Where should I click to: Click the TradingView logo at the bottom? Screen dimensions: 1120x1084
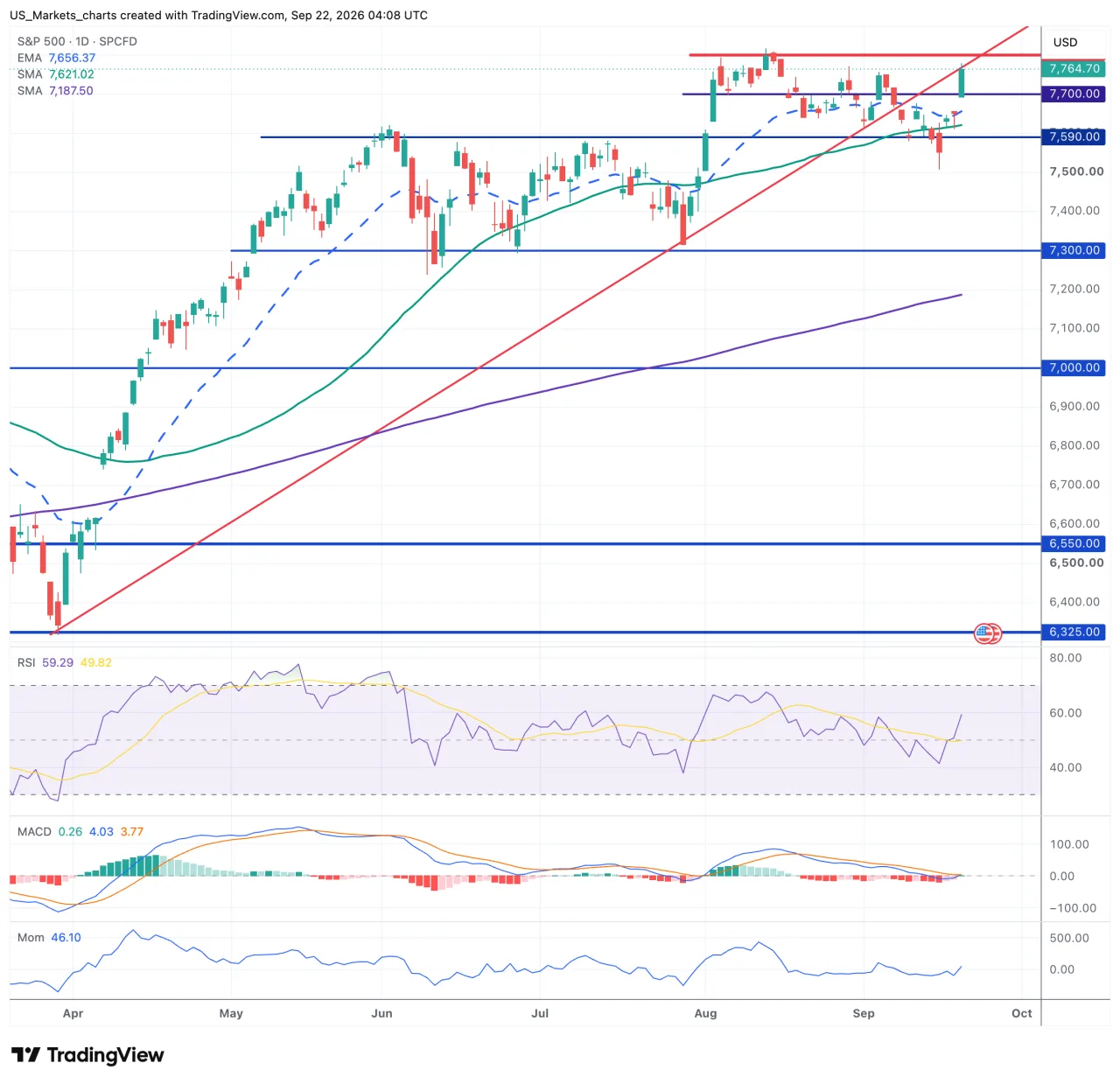pos(87,1055)
